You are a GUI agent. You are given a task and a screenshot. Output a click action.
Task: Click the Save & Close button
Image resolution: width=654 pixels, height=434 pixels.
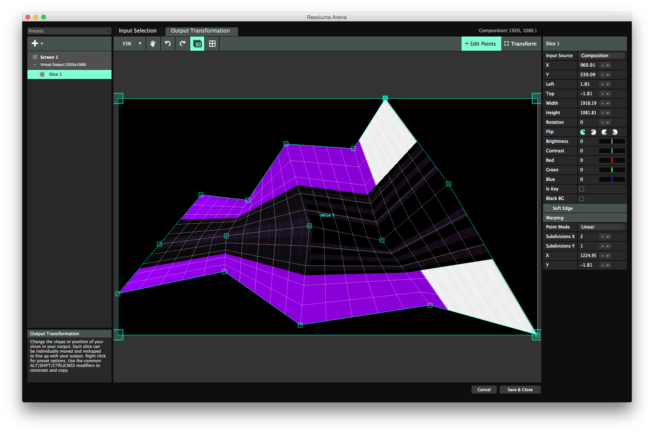[520, 389]
